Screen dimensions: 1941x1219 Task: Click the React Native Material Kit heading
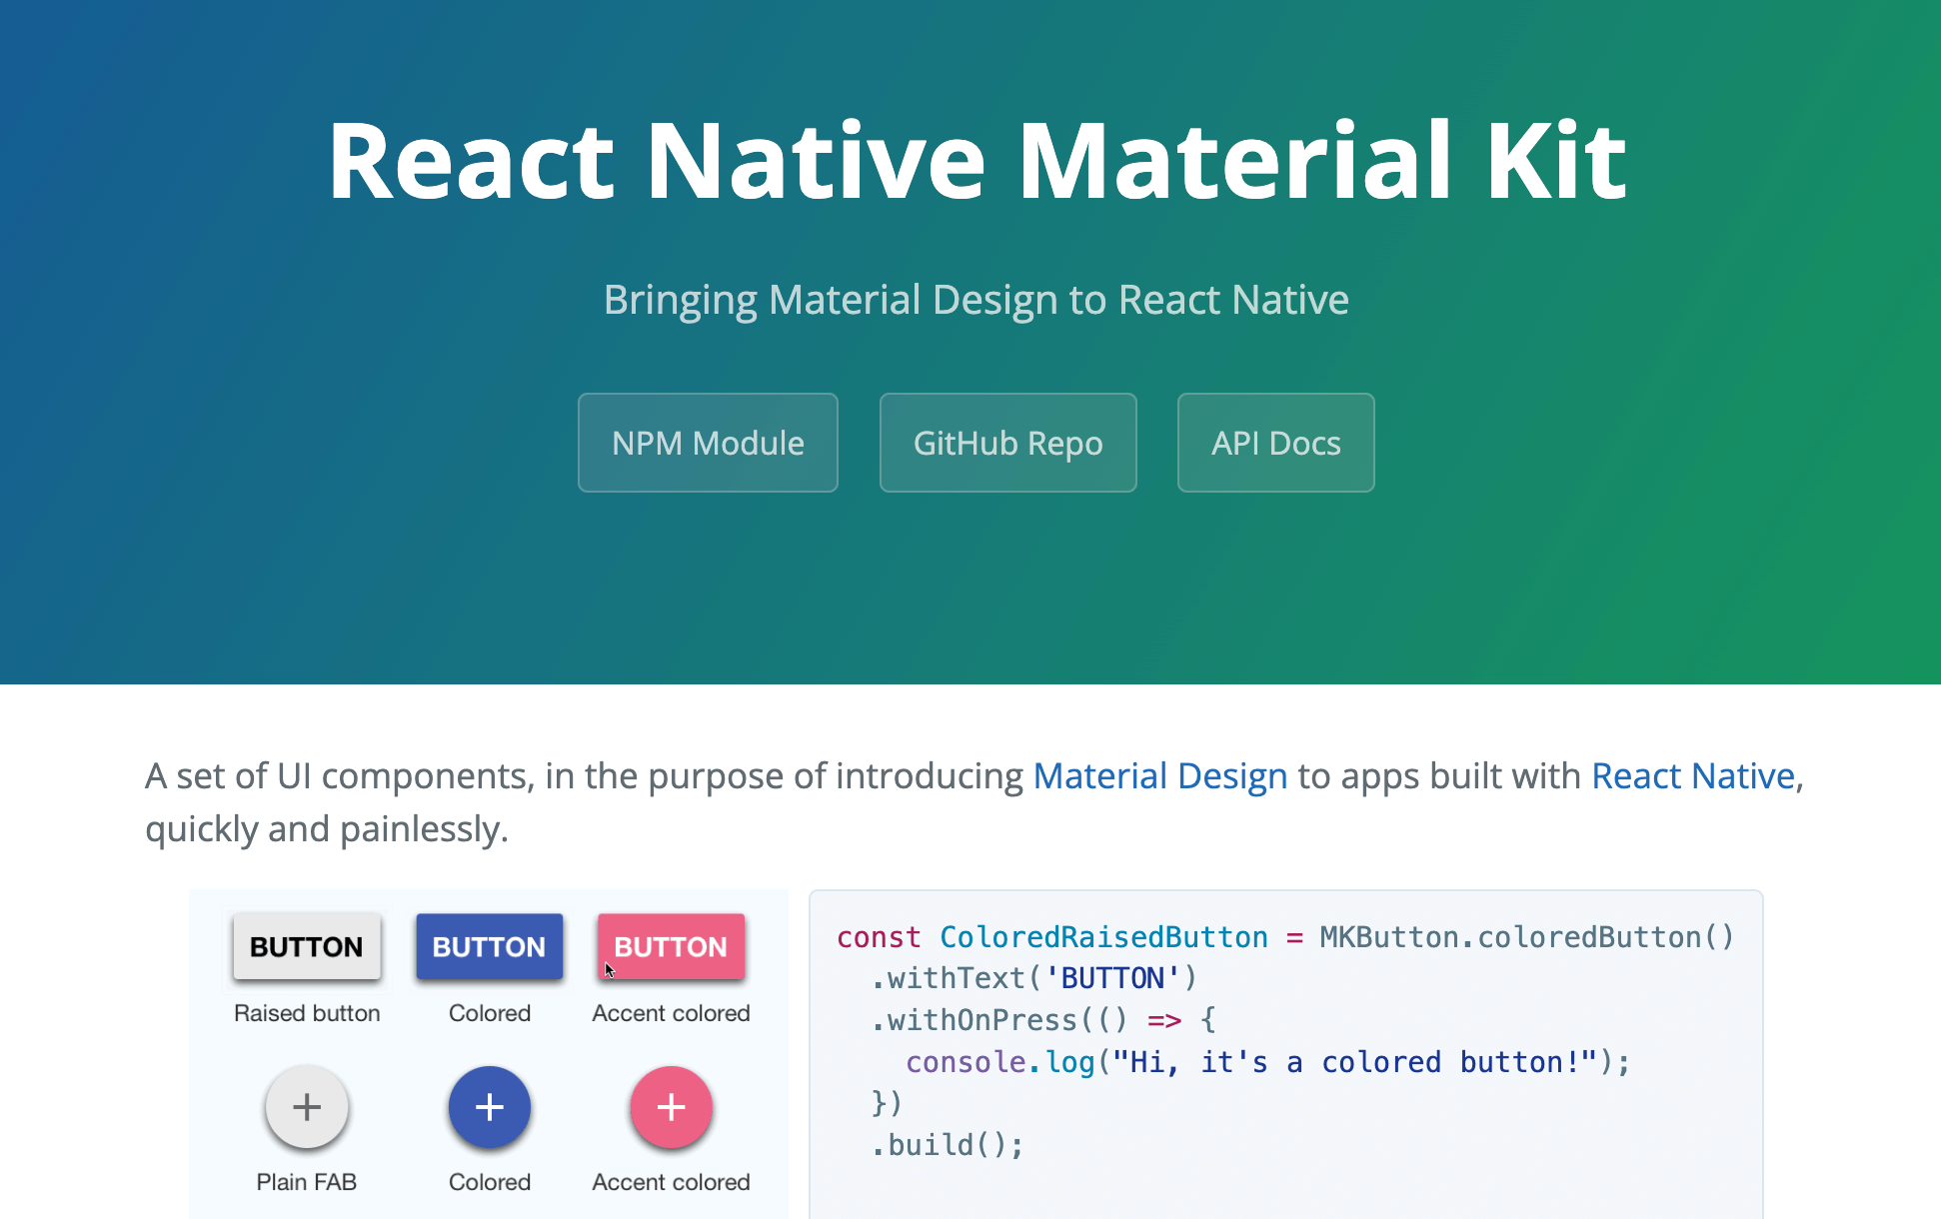coord(975,160)
